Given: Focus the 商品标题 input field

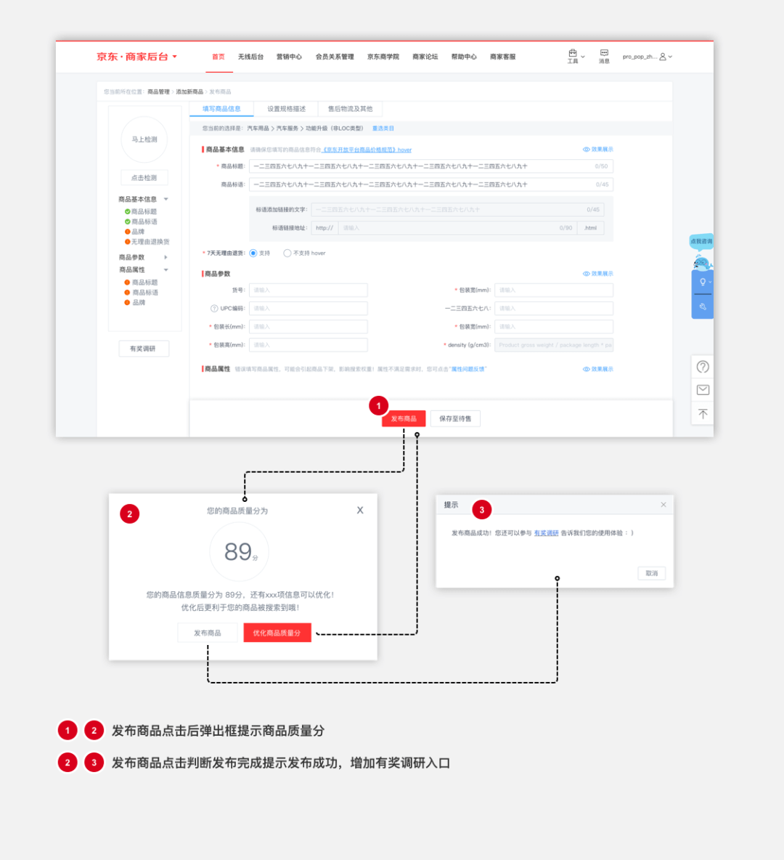Looking at the screenshot, I should 431,166.
